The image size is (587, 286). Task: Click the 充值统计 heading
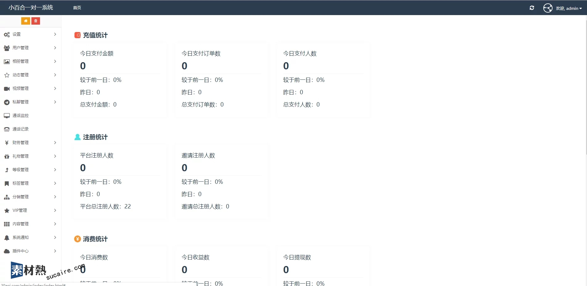tap(95, 35)
